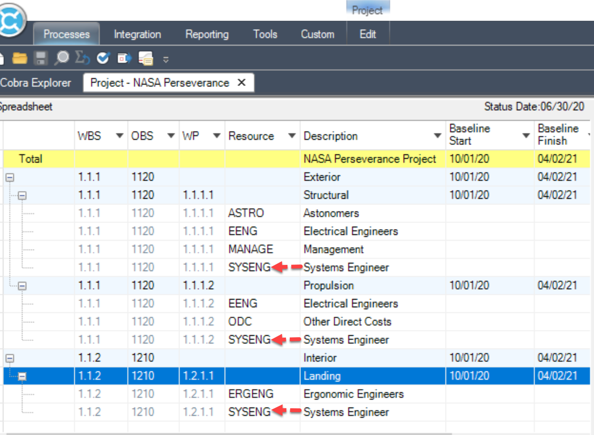Select the ERGENG resource cell

pyautogui.click(x=262, y=394)
